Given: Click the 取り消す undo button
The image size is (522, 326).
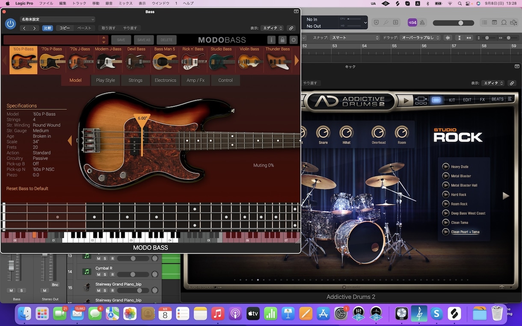Looking at the screenshot, I should pos(108,28).
